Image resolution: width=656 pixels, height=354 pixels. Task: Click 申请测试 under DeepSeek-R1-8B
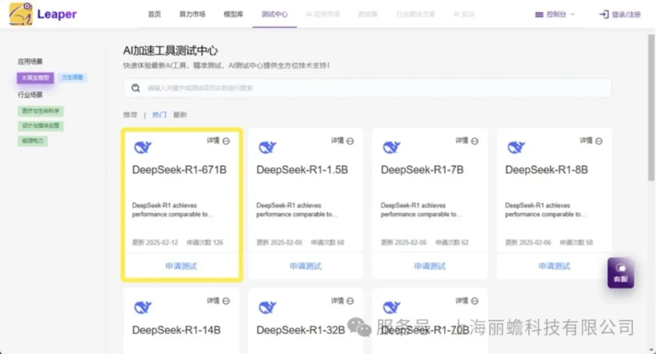tap(554, 266)
